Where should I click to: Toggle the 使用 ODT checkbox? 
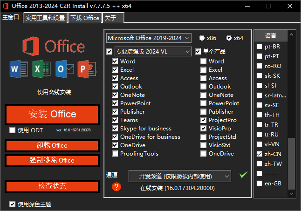(x=13, y=130)
